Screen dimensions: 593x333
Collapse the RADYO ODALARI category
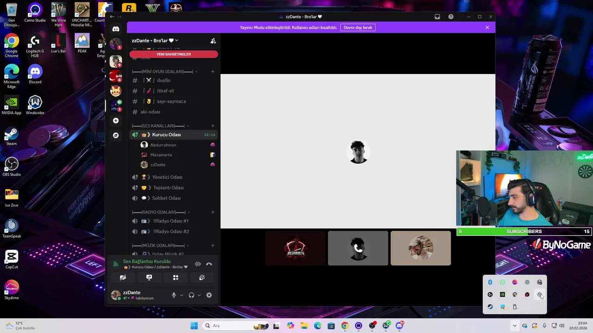pyautogui.click(x=161, y=212)
